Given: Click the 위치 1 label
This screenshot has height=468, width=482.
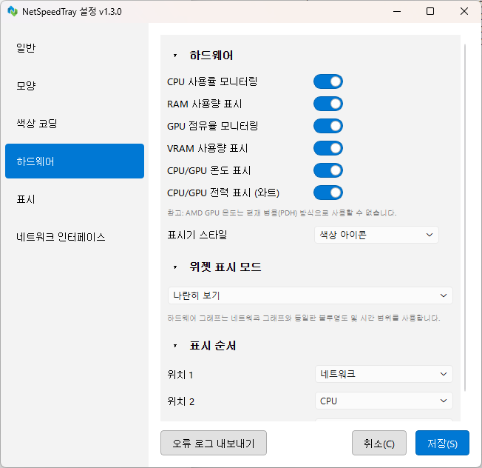Looking at the screenshot, I should tap(180, 375).
